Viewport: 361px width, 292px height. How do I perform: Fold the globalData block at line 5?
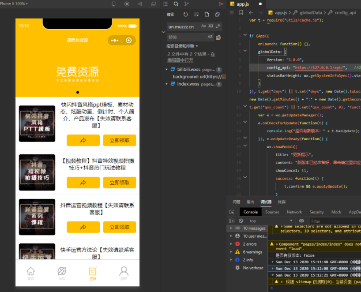click(x=245, y=51)
